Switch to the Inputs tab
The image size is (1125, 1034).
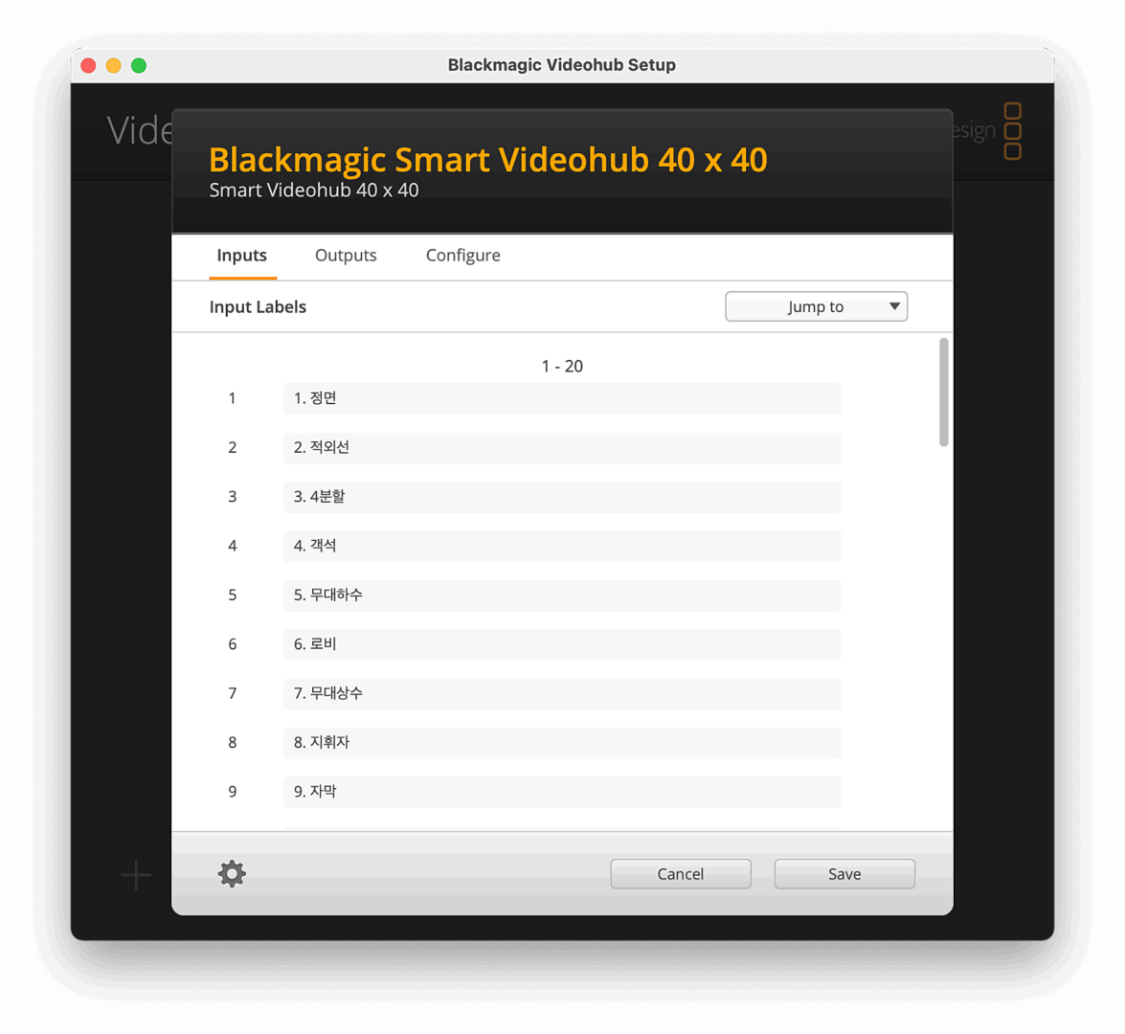(242, 256)
